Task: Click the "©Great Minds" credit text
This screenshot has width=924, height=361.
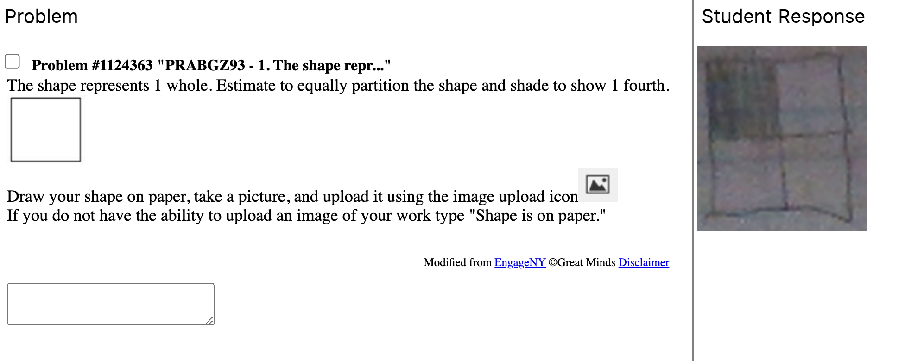Action: click(582, 262)
